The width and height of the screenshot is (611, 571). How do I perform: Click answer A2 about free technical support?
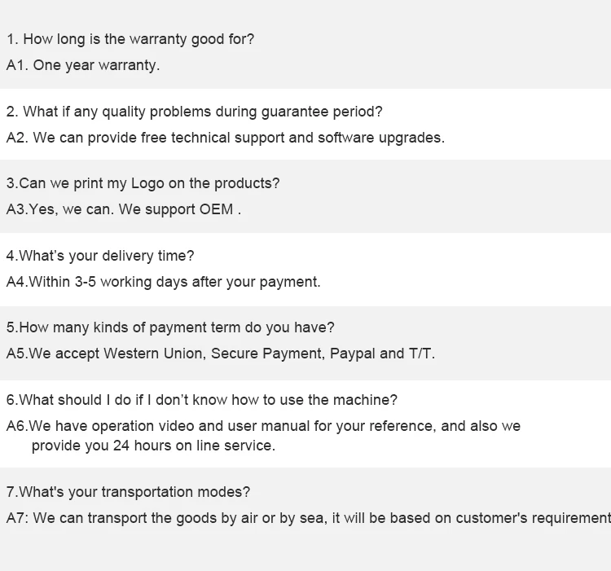click(x=225, y=138)
